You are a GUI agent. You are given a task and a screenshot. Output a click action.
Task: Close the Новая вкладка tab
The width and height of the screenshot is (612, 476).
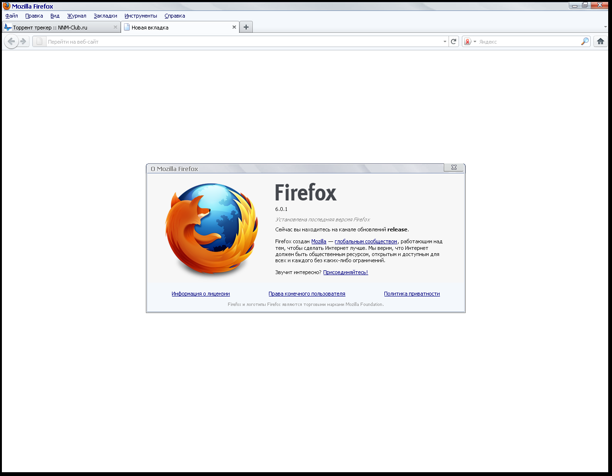[x=234, y=27]
